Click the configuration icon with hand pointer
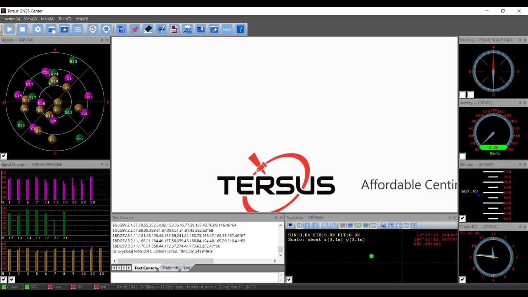The height and width of the screenshot is (297, 528). point(51,29)
